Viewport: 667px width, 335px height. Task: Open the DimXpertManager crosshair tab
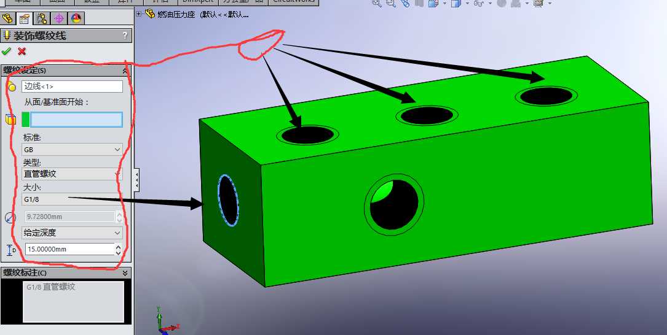[x=58, y=18]
